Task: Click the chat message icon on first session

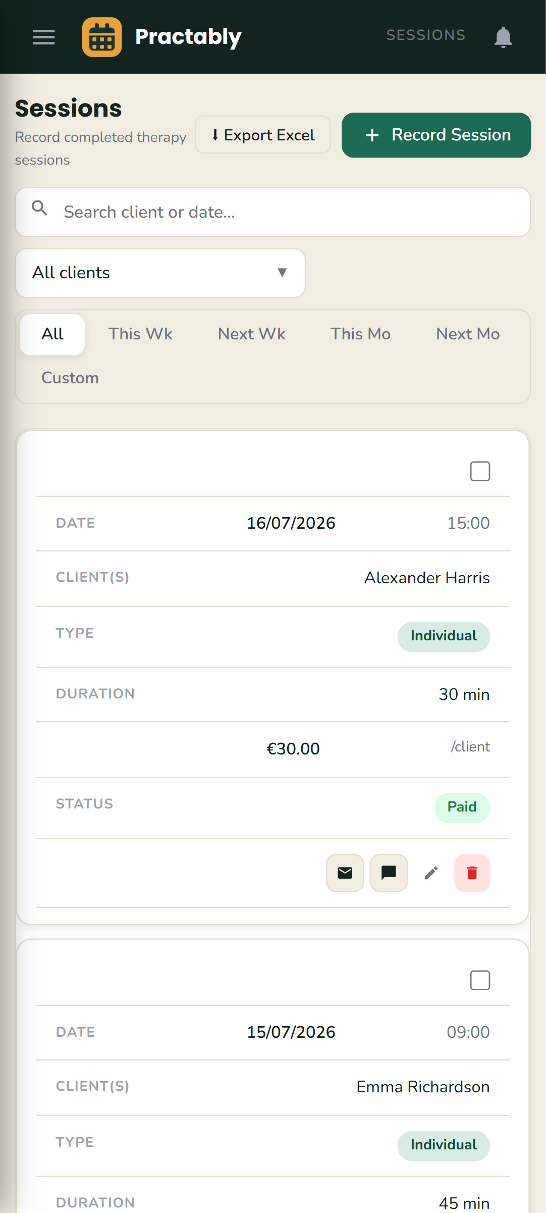Action: pyautogui.click(x=389, y=873)
